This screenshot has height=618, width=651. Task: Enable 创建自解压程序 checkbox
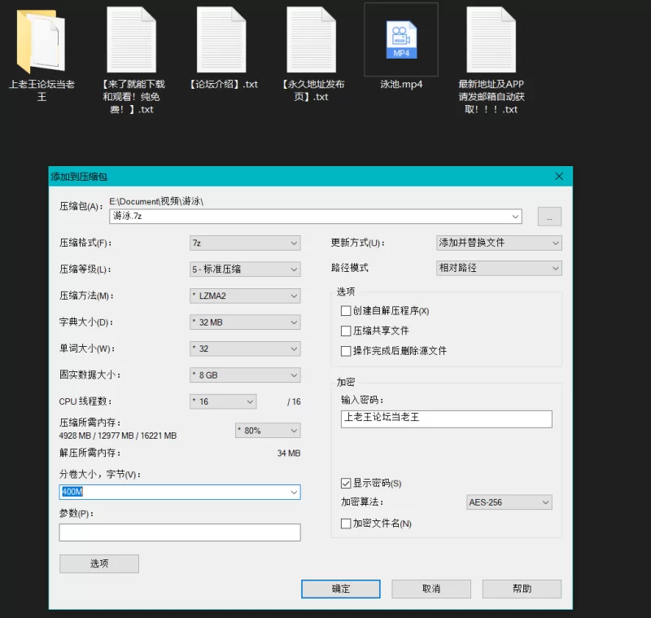pos(347,311)
